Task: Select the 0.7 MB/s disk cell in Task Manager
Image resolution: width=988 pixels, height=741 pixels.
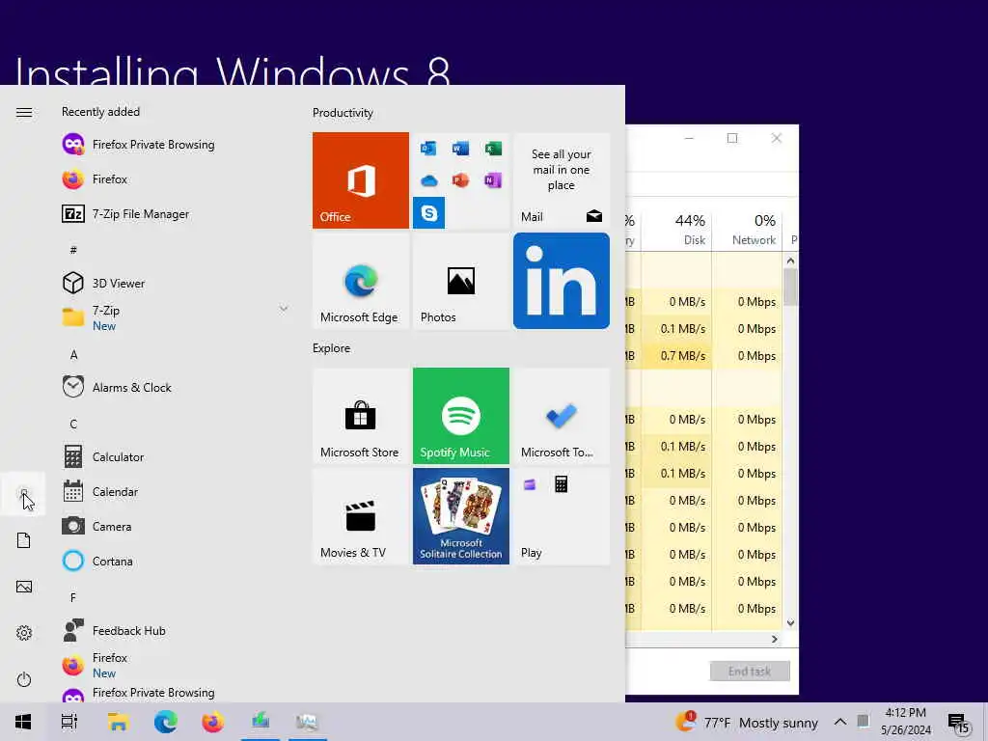Action: [x=677, y=356]
